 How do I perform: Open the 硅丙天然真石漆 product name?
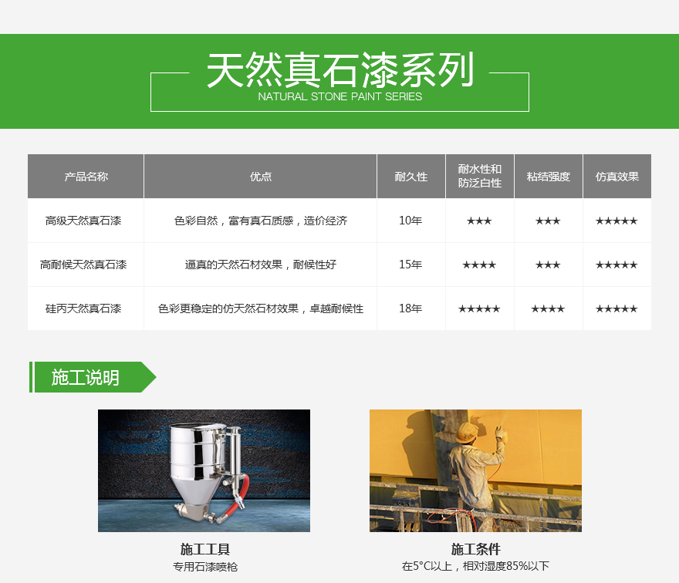point(83,309)
